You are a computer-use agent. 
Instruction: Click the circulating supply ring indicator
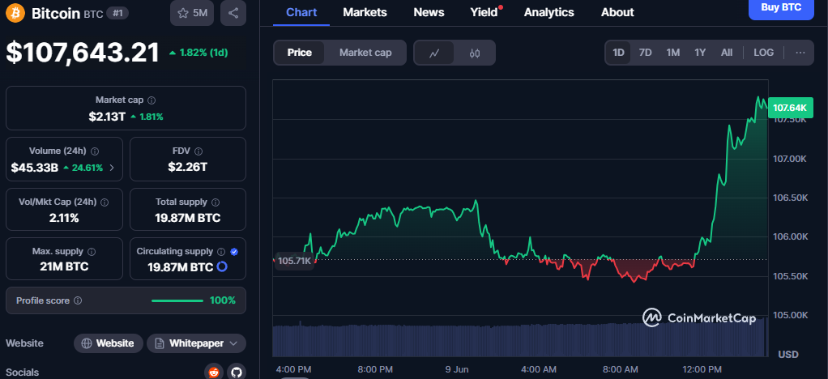tap(222, 266)
